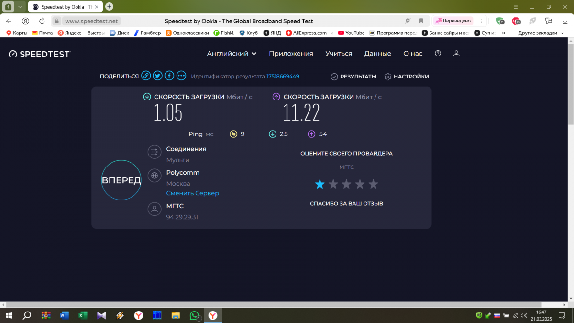
Task: Open the О нас menu item
Action: point(413,54)
